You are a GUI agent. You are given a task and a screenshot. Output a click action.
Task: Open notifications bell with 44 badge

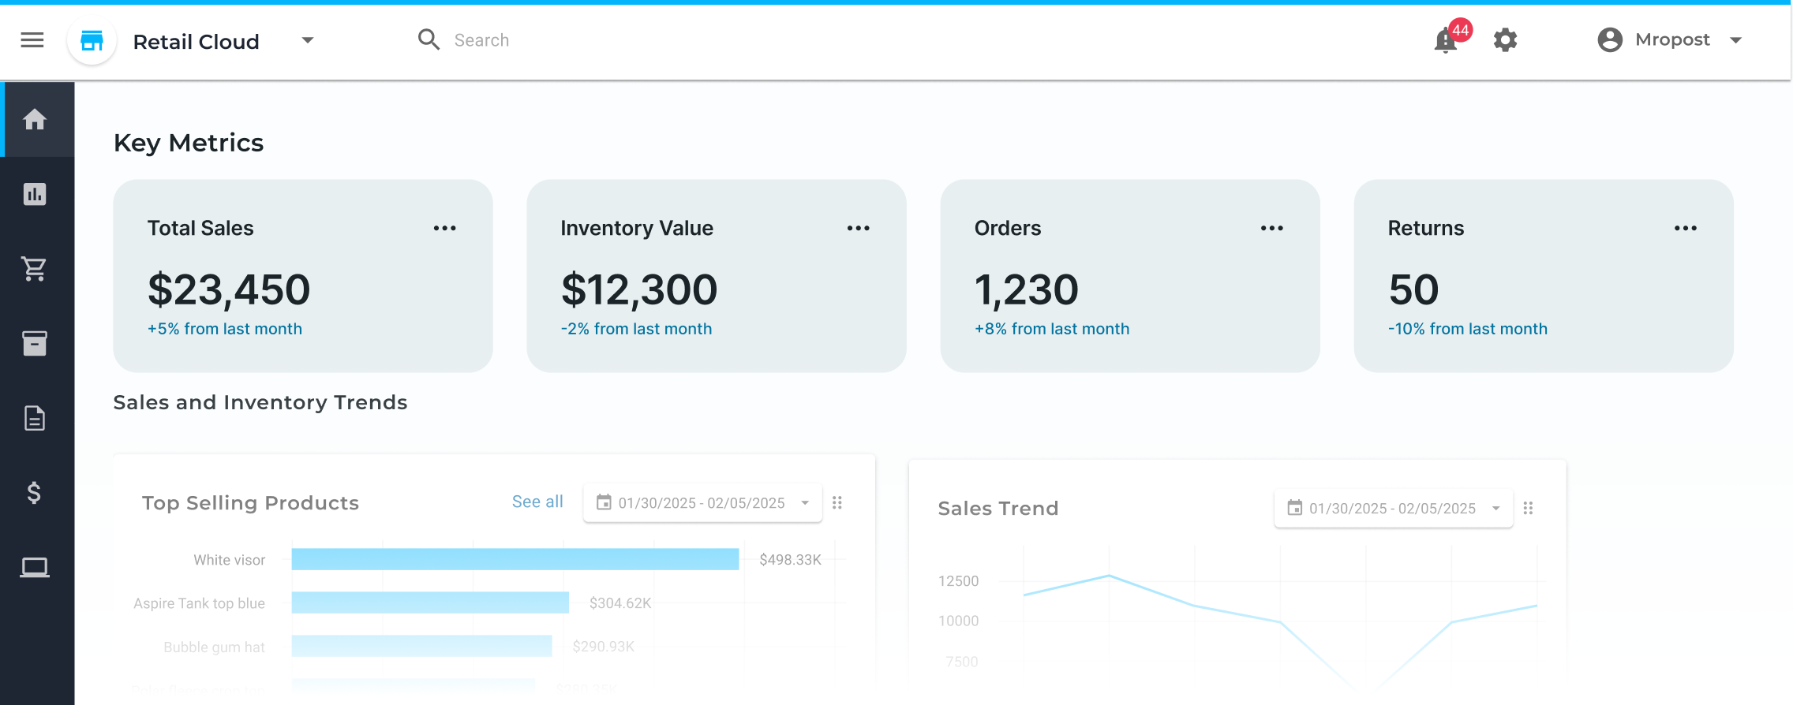(x=1446, y=40)
